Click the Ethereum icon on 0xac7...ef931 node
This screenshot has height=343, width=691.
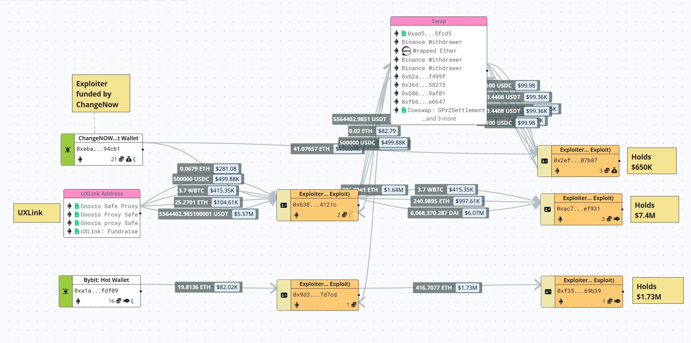click(560, 219)
